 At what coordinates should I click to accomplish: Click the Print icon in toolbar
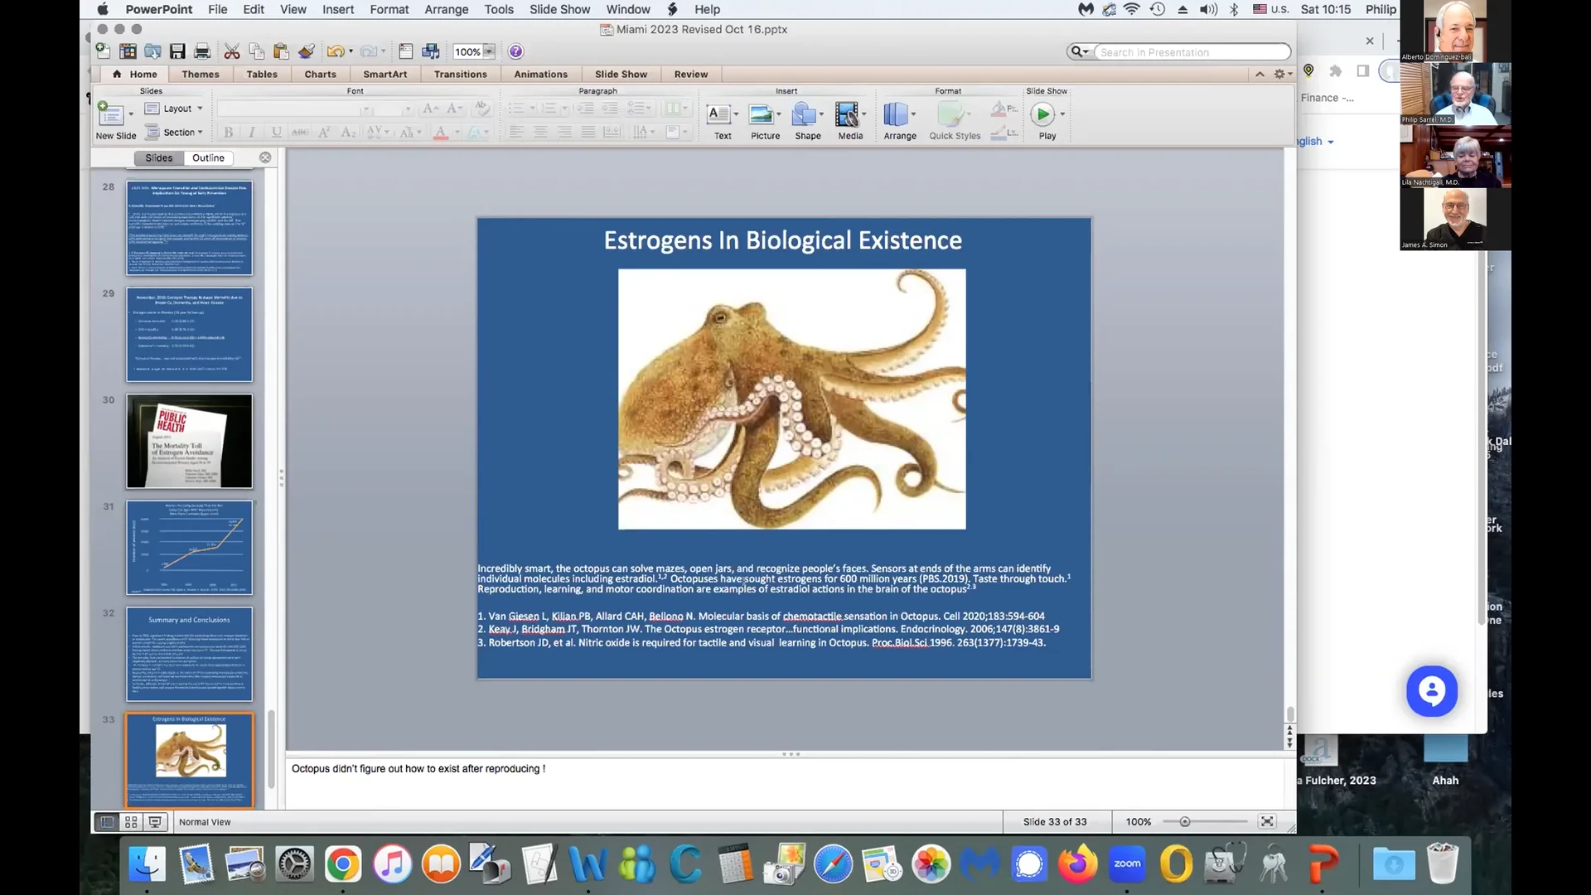202,51
